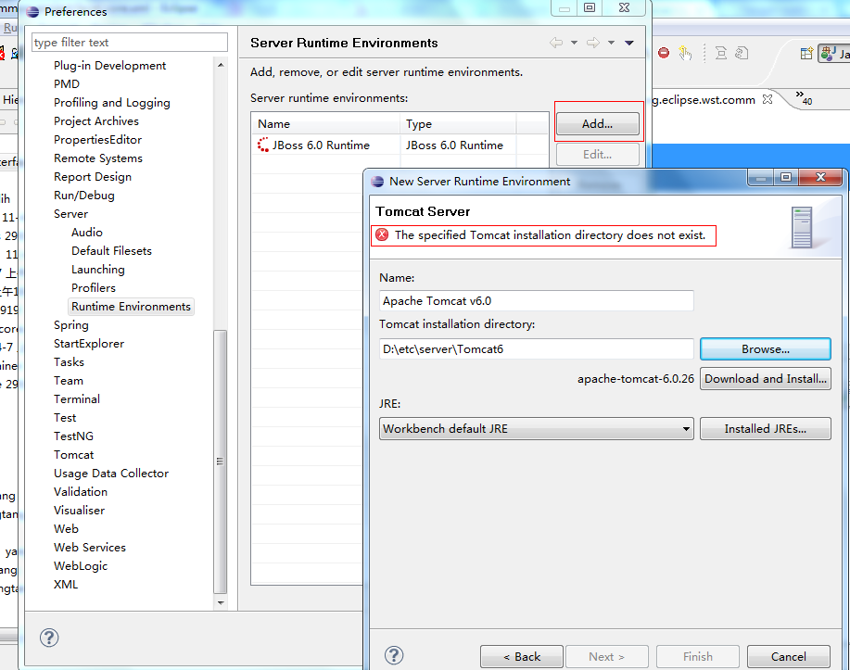The width and height of the screenshot is (850, 670).
Task: Open Validation preferences
Action: coord(81,492)
